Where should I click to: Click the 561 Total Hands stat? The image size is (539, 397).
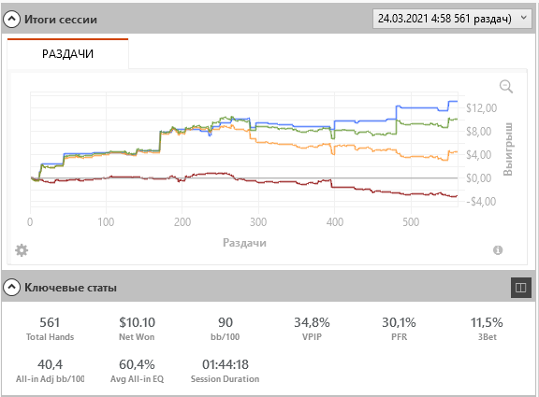(x=50, y=329)
